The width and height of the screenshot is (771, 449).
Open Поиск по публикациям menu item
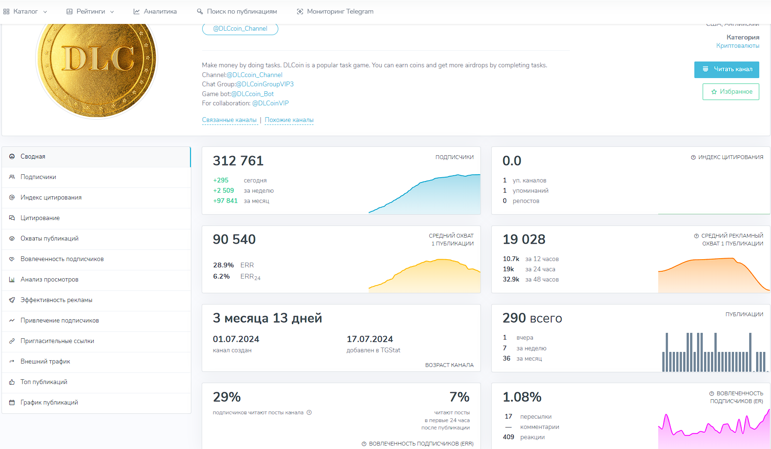pos(237,11)
